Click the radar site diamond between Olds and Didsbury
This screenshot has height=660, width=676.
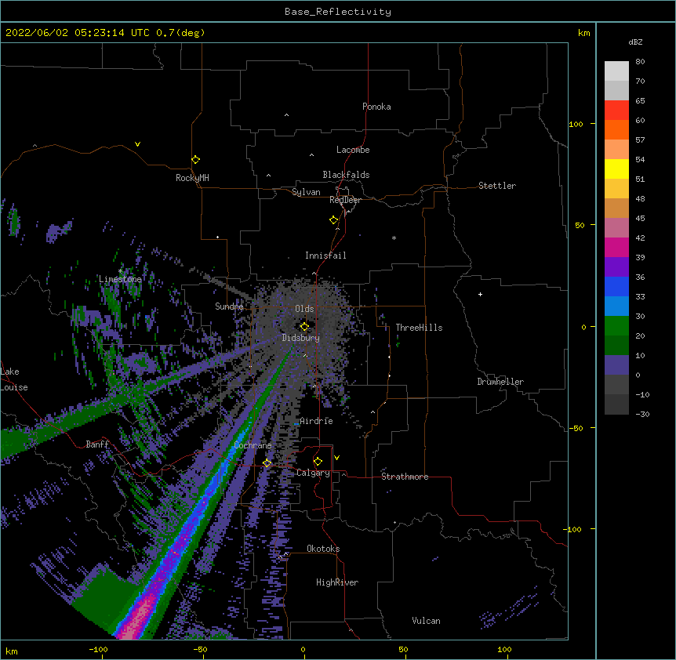(x=304, y=326)
